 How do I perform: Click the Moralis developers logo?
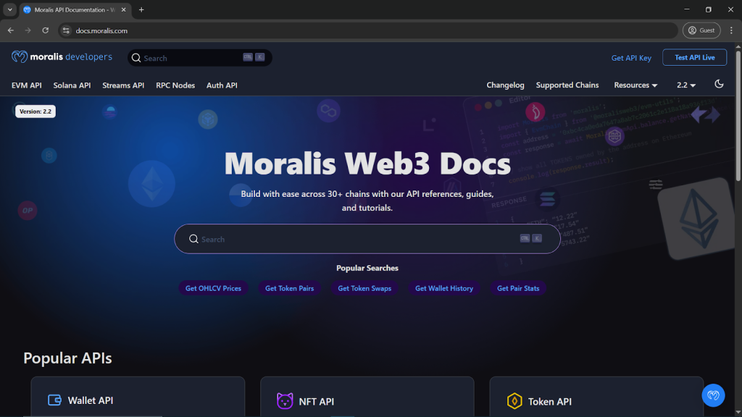[x=62, y=56]
